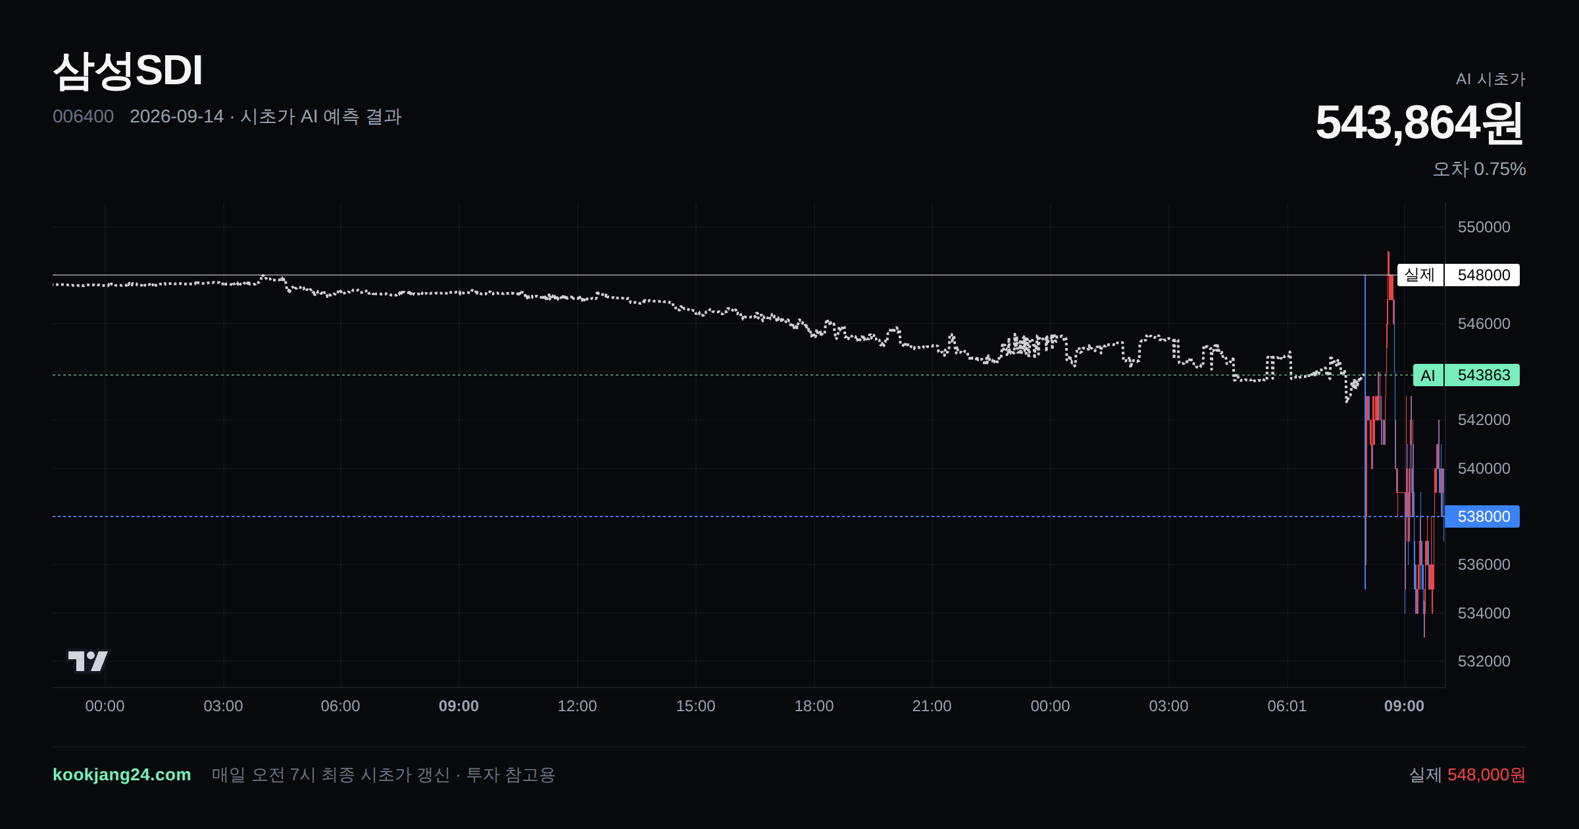Click the TradingView logo icon
Viewport: 1579px width, 829px height.
88,661
